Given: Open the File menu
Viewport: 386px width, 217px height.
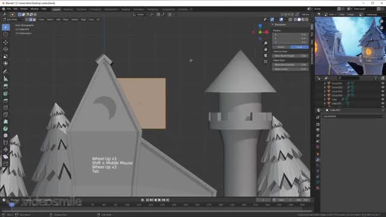Looking at the screenshot, I should pos(9,9).
